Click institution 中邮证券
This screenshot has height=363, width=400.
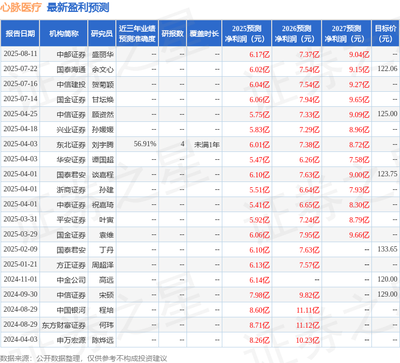(x=71, y=54)
